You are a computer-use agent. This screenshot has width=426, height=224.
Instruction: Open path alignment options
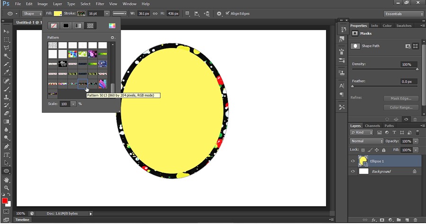[x=197, y=14]
